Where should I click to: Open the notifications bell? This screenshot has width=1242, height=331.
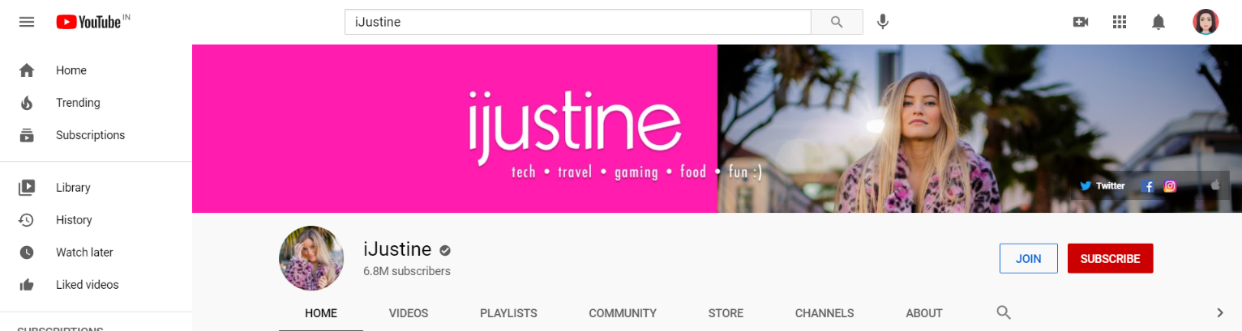tap(1158, 22)
